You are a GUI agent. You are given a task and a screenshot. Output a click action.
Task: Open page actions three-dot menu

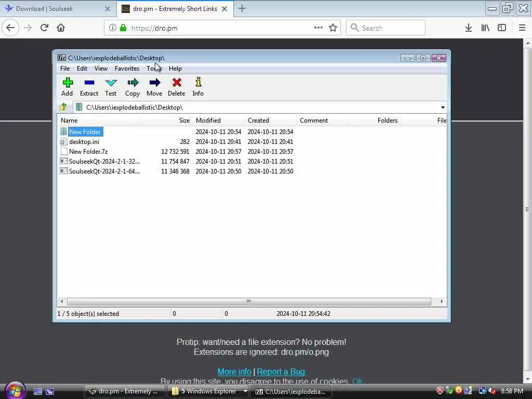(x=318, y=28)
